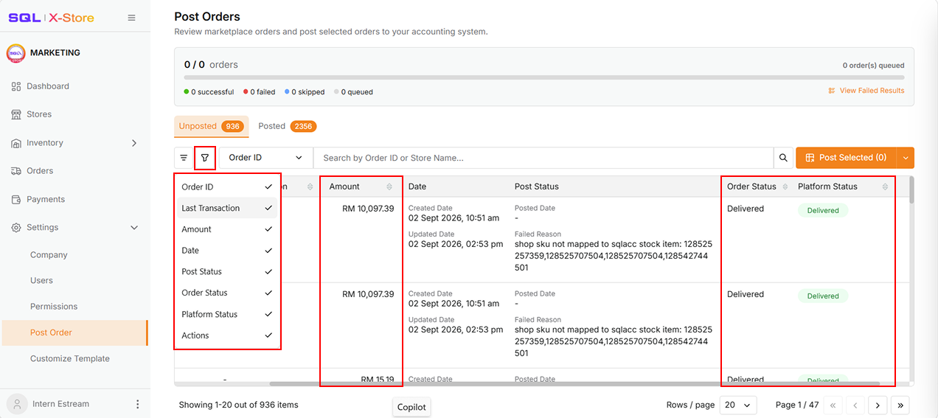Toggle Date column in column list
Image resolution: width=938 pixels, height=418 pixels.
tap(228, 251)
